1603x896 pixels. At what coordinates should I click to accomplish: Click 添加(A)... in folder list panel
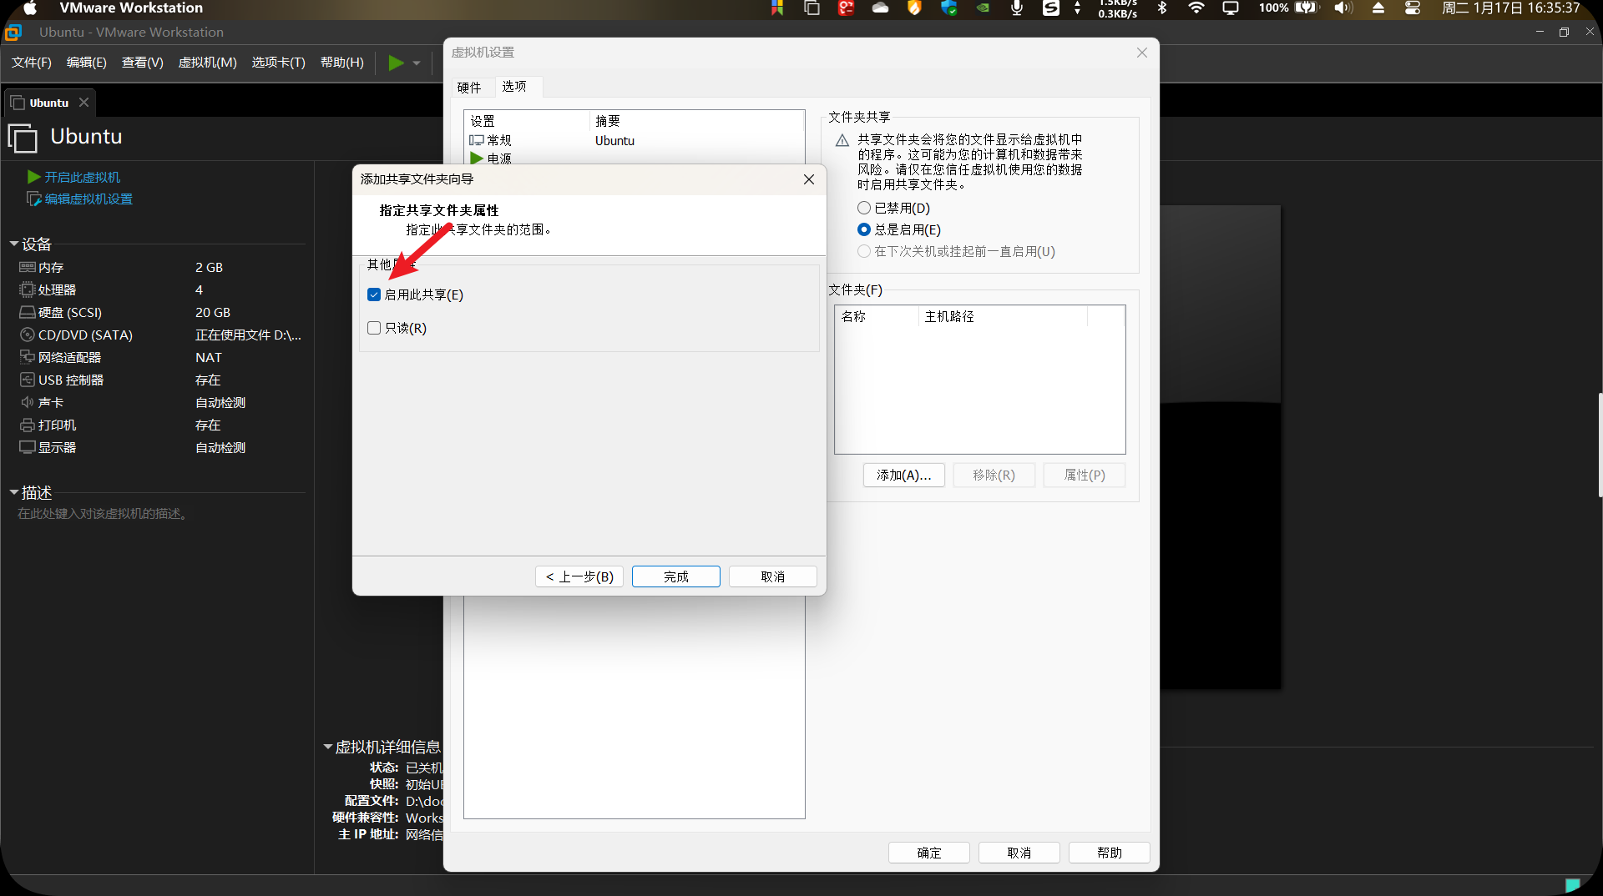coord(904,475)
